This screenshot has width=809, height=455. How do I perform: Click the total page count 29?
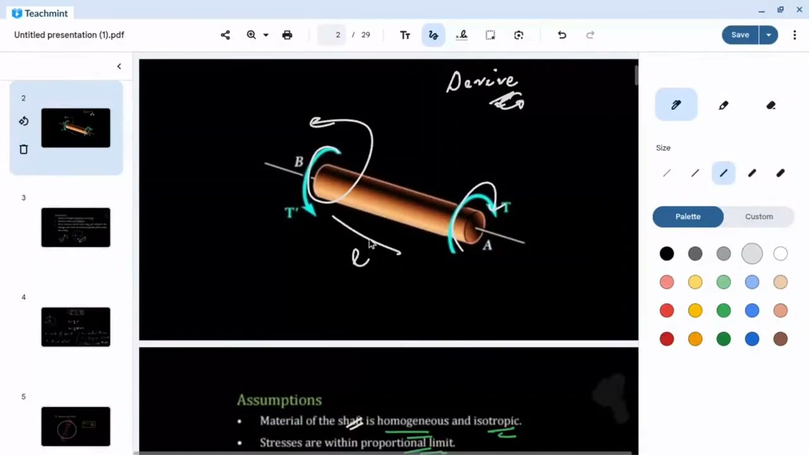(x=365, y=35)
